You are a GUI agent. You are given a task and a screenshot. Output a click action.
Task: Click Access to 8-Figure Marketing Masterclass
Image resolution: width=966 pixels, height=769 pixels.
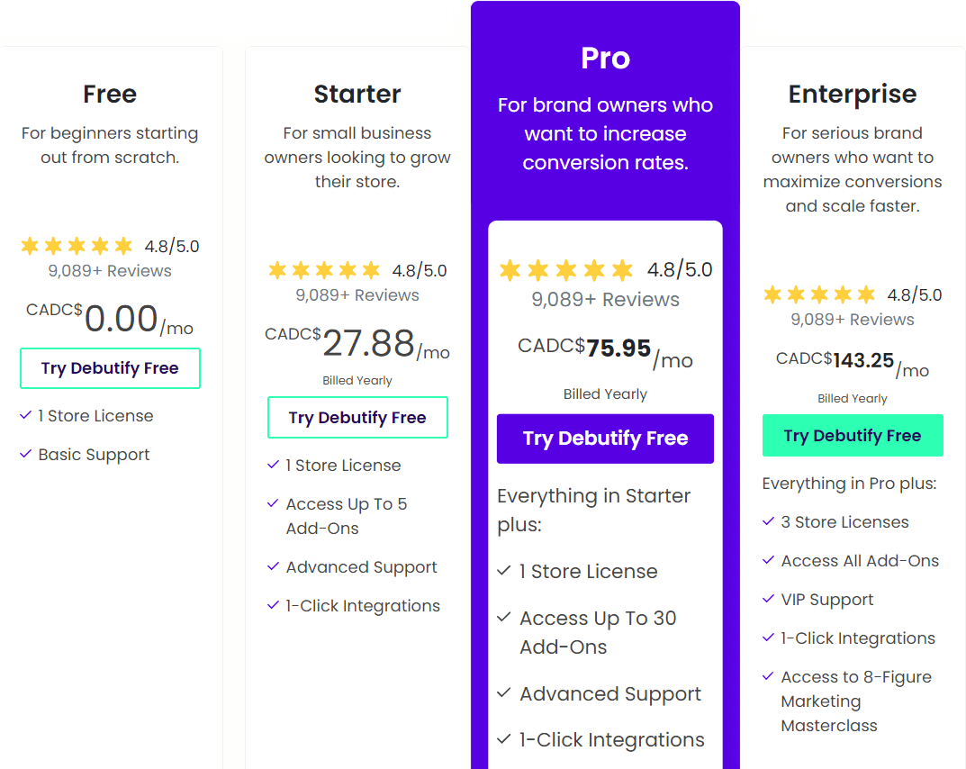pyautogui.click(x=856, y=701)
